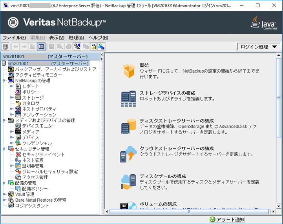Viewport: 283px width, 224px height.
Task: Click the lock icon in the toolbar
Action: click(x=93, y=47)
